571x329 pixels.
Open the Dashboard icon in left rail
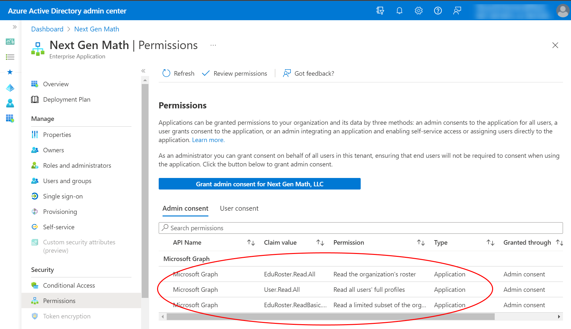click(10, 41)
